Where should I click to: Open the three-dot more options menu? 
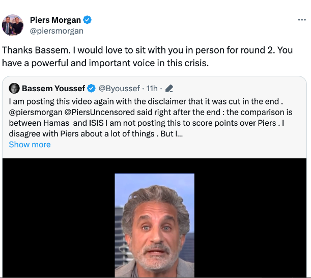pyautogui.click(x=302, y=20)
